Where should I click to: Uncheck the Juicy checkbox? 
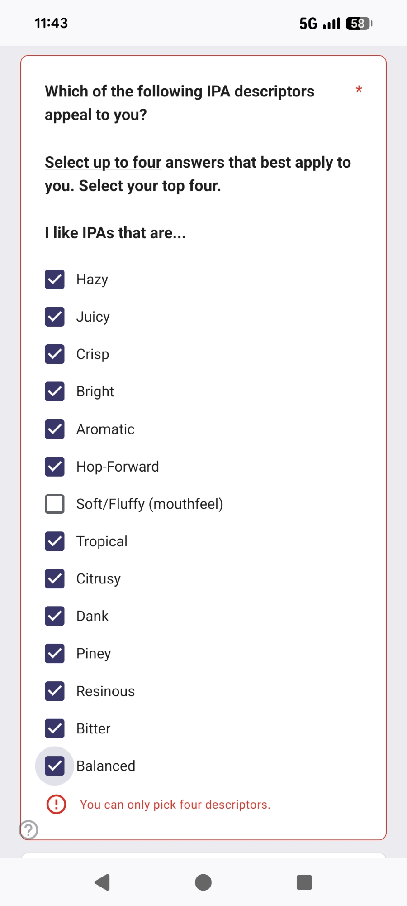pyautogui.click(x=55, y=317)
